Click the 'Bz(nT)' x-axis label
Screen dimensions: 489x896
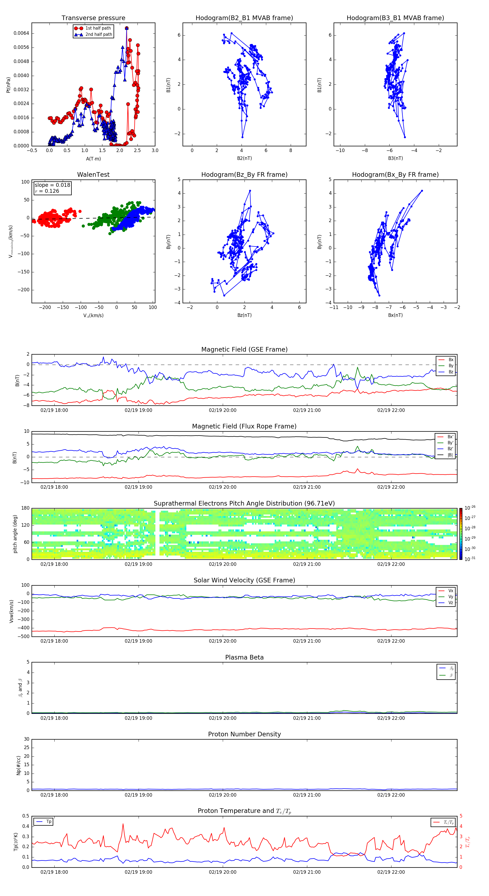pyautogui.click(x=244, y=315)
